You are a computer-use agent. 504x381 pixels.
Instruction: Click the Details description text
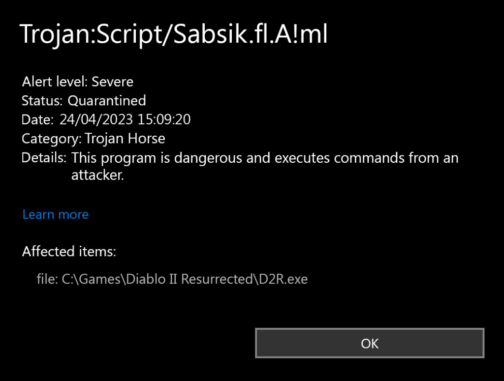click(x=265, y=158)
